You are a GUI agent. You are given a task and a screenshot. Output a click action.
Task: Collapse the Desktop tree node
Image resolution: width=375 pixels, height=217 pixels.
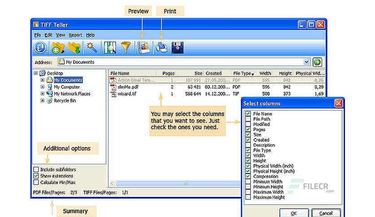[x=35, y=73]
